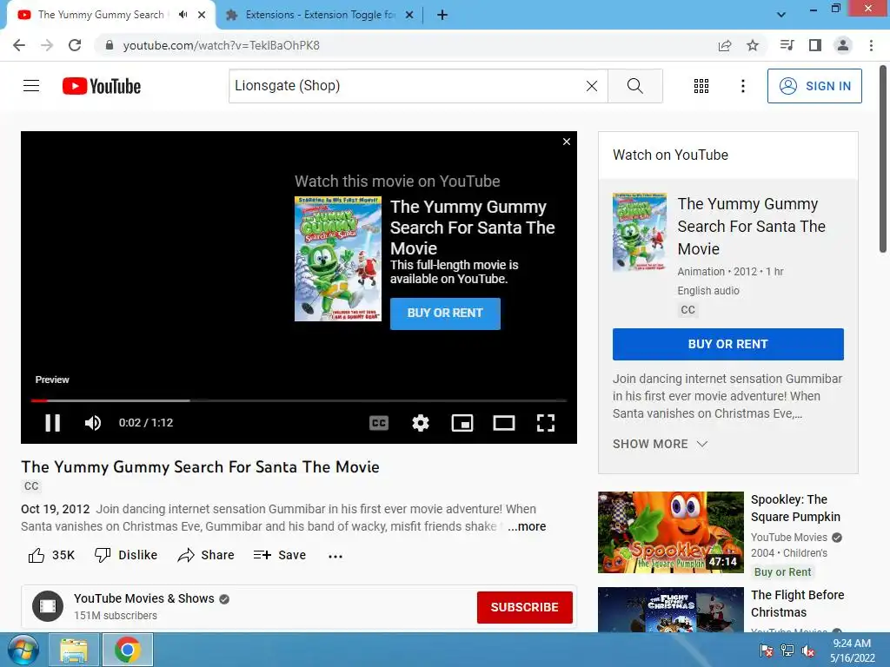
Task: Enter full screen mode
Action: point(546,423)
